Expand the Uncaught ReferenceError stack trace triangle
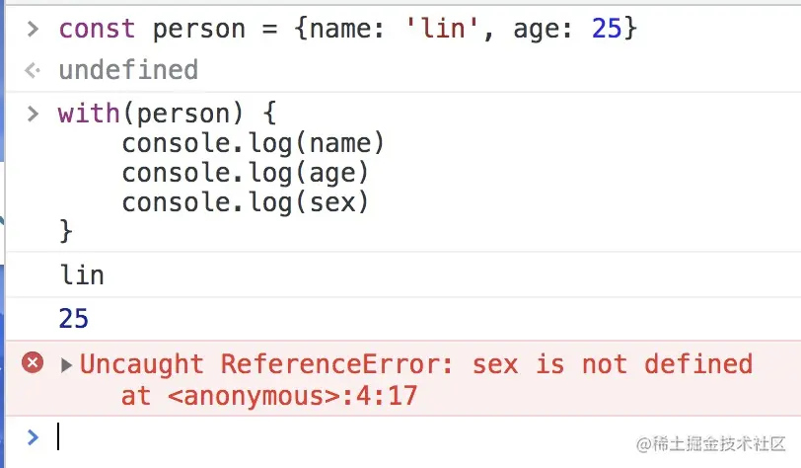The height and width of the screenshot is (468, 801). point(66,365)
